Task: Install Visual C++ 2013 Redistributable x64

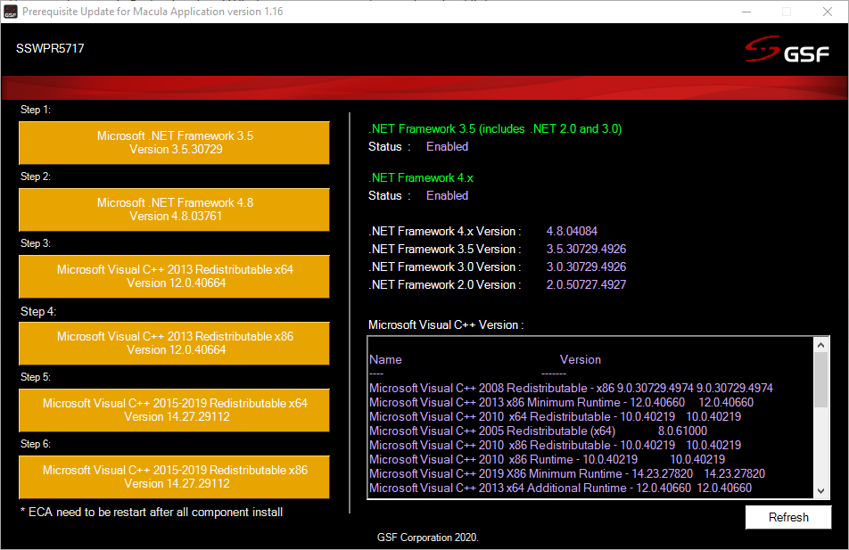Action: 174,276
